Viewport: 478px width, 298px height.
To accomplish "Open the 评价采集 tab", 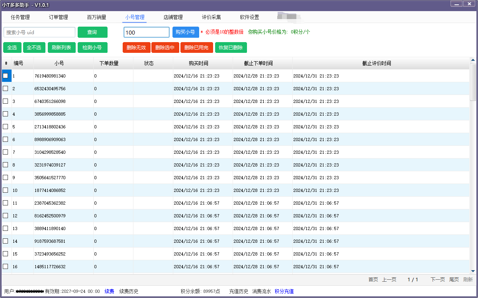I will 212,17.
